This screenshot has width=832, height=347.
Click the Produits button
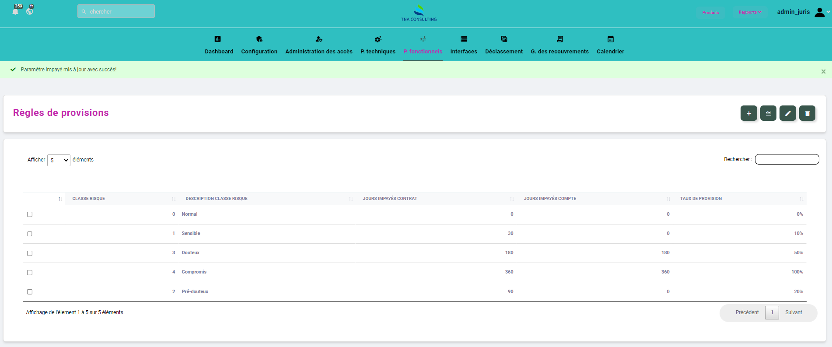pos(710,12)
